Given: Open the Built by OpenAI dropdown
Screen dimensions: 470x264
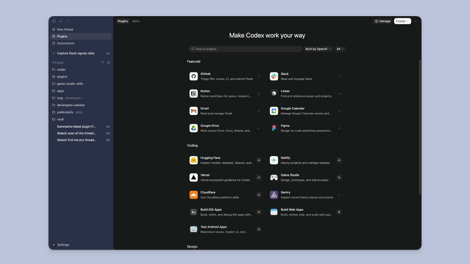Looking at the screenshot, I should tap(318, 49).
